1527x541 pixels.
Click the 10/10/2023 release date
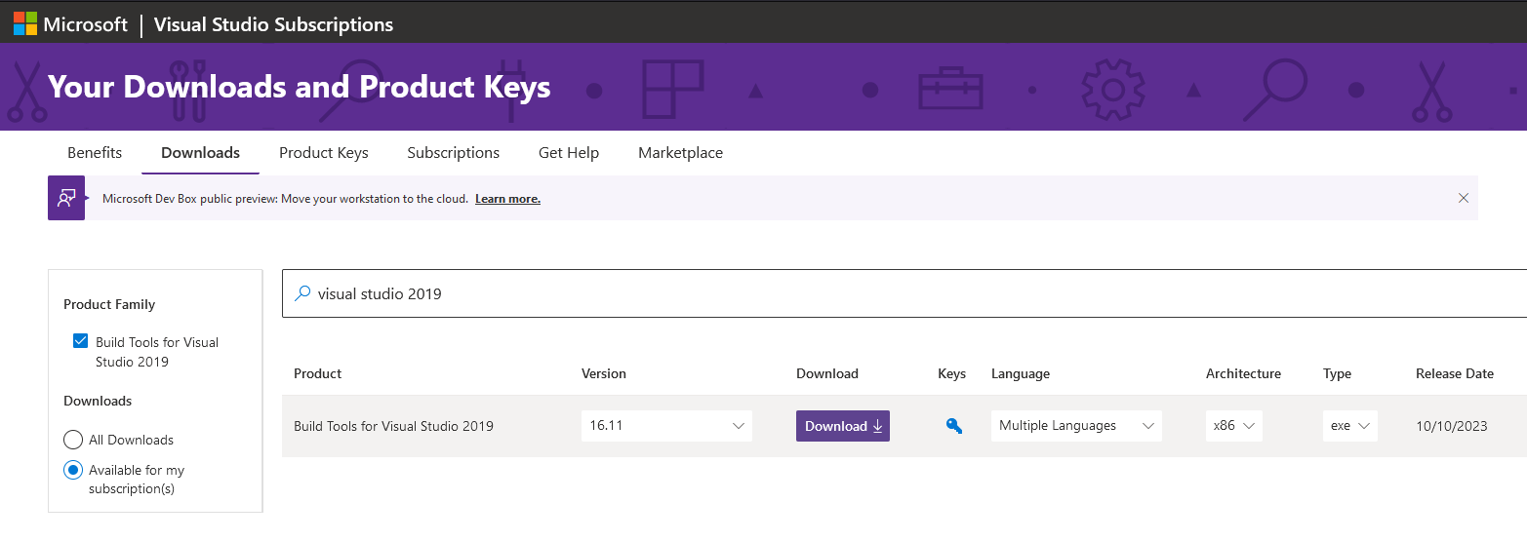point(1452,426)
